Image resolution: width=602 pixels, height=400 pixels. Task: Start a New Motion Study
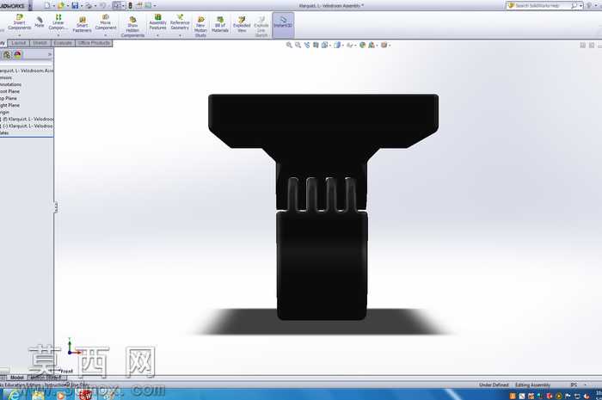pyautogui.click(x=200, y=27)
